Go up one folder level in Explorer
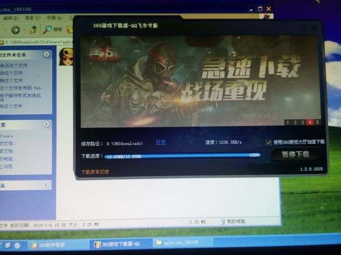341x255 pixels. point(34,30)
